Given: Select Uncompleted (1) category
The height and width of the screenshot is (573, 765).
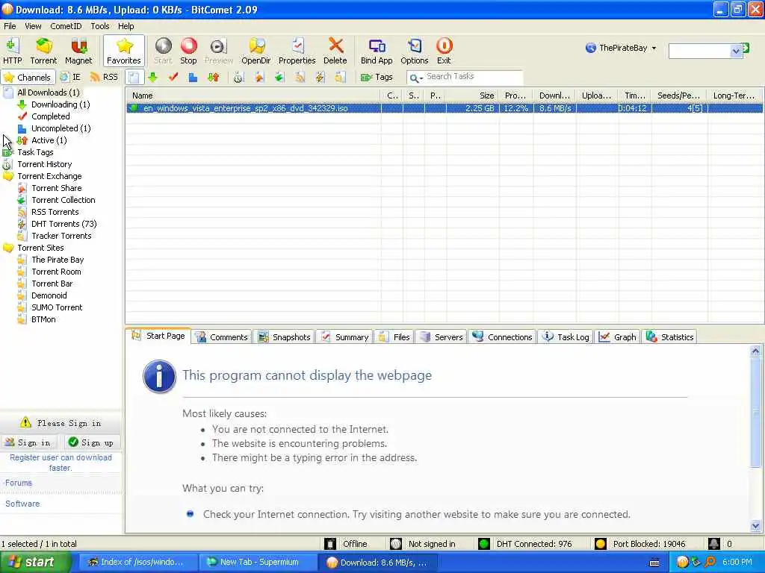Looking at the screenshot, I should (x=61, y=128).
